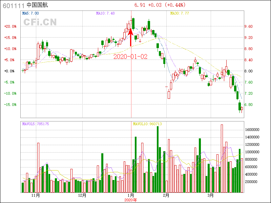
Task: Click the 1200000 volume axis label
Action: 252,145
